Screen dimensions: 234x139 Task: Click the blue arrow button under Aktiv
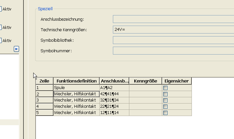[16, 49]
